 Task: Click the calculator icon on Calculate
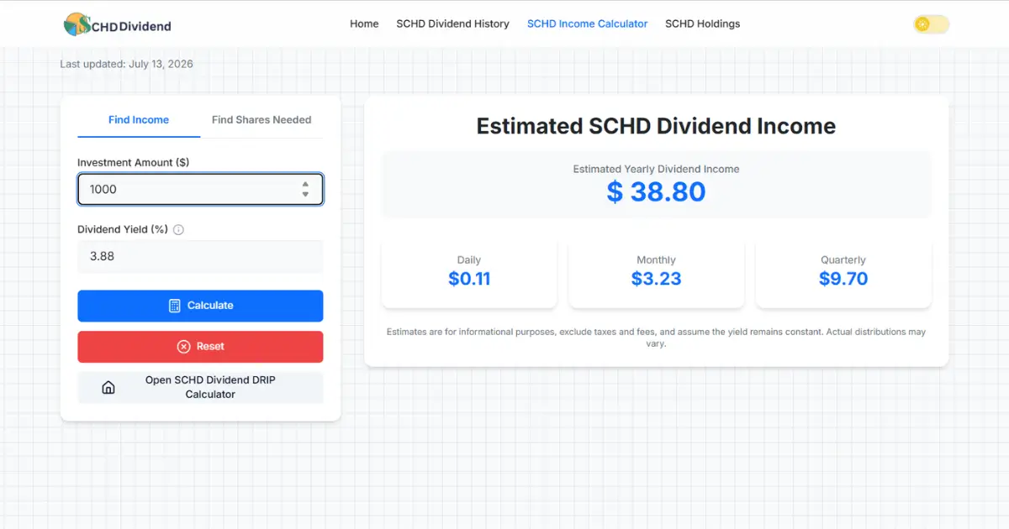pos(175,306)
